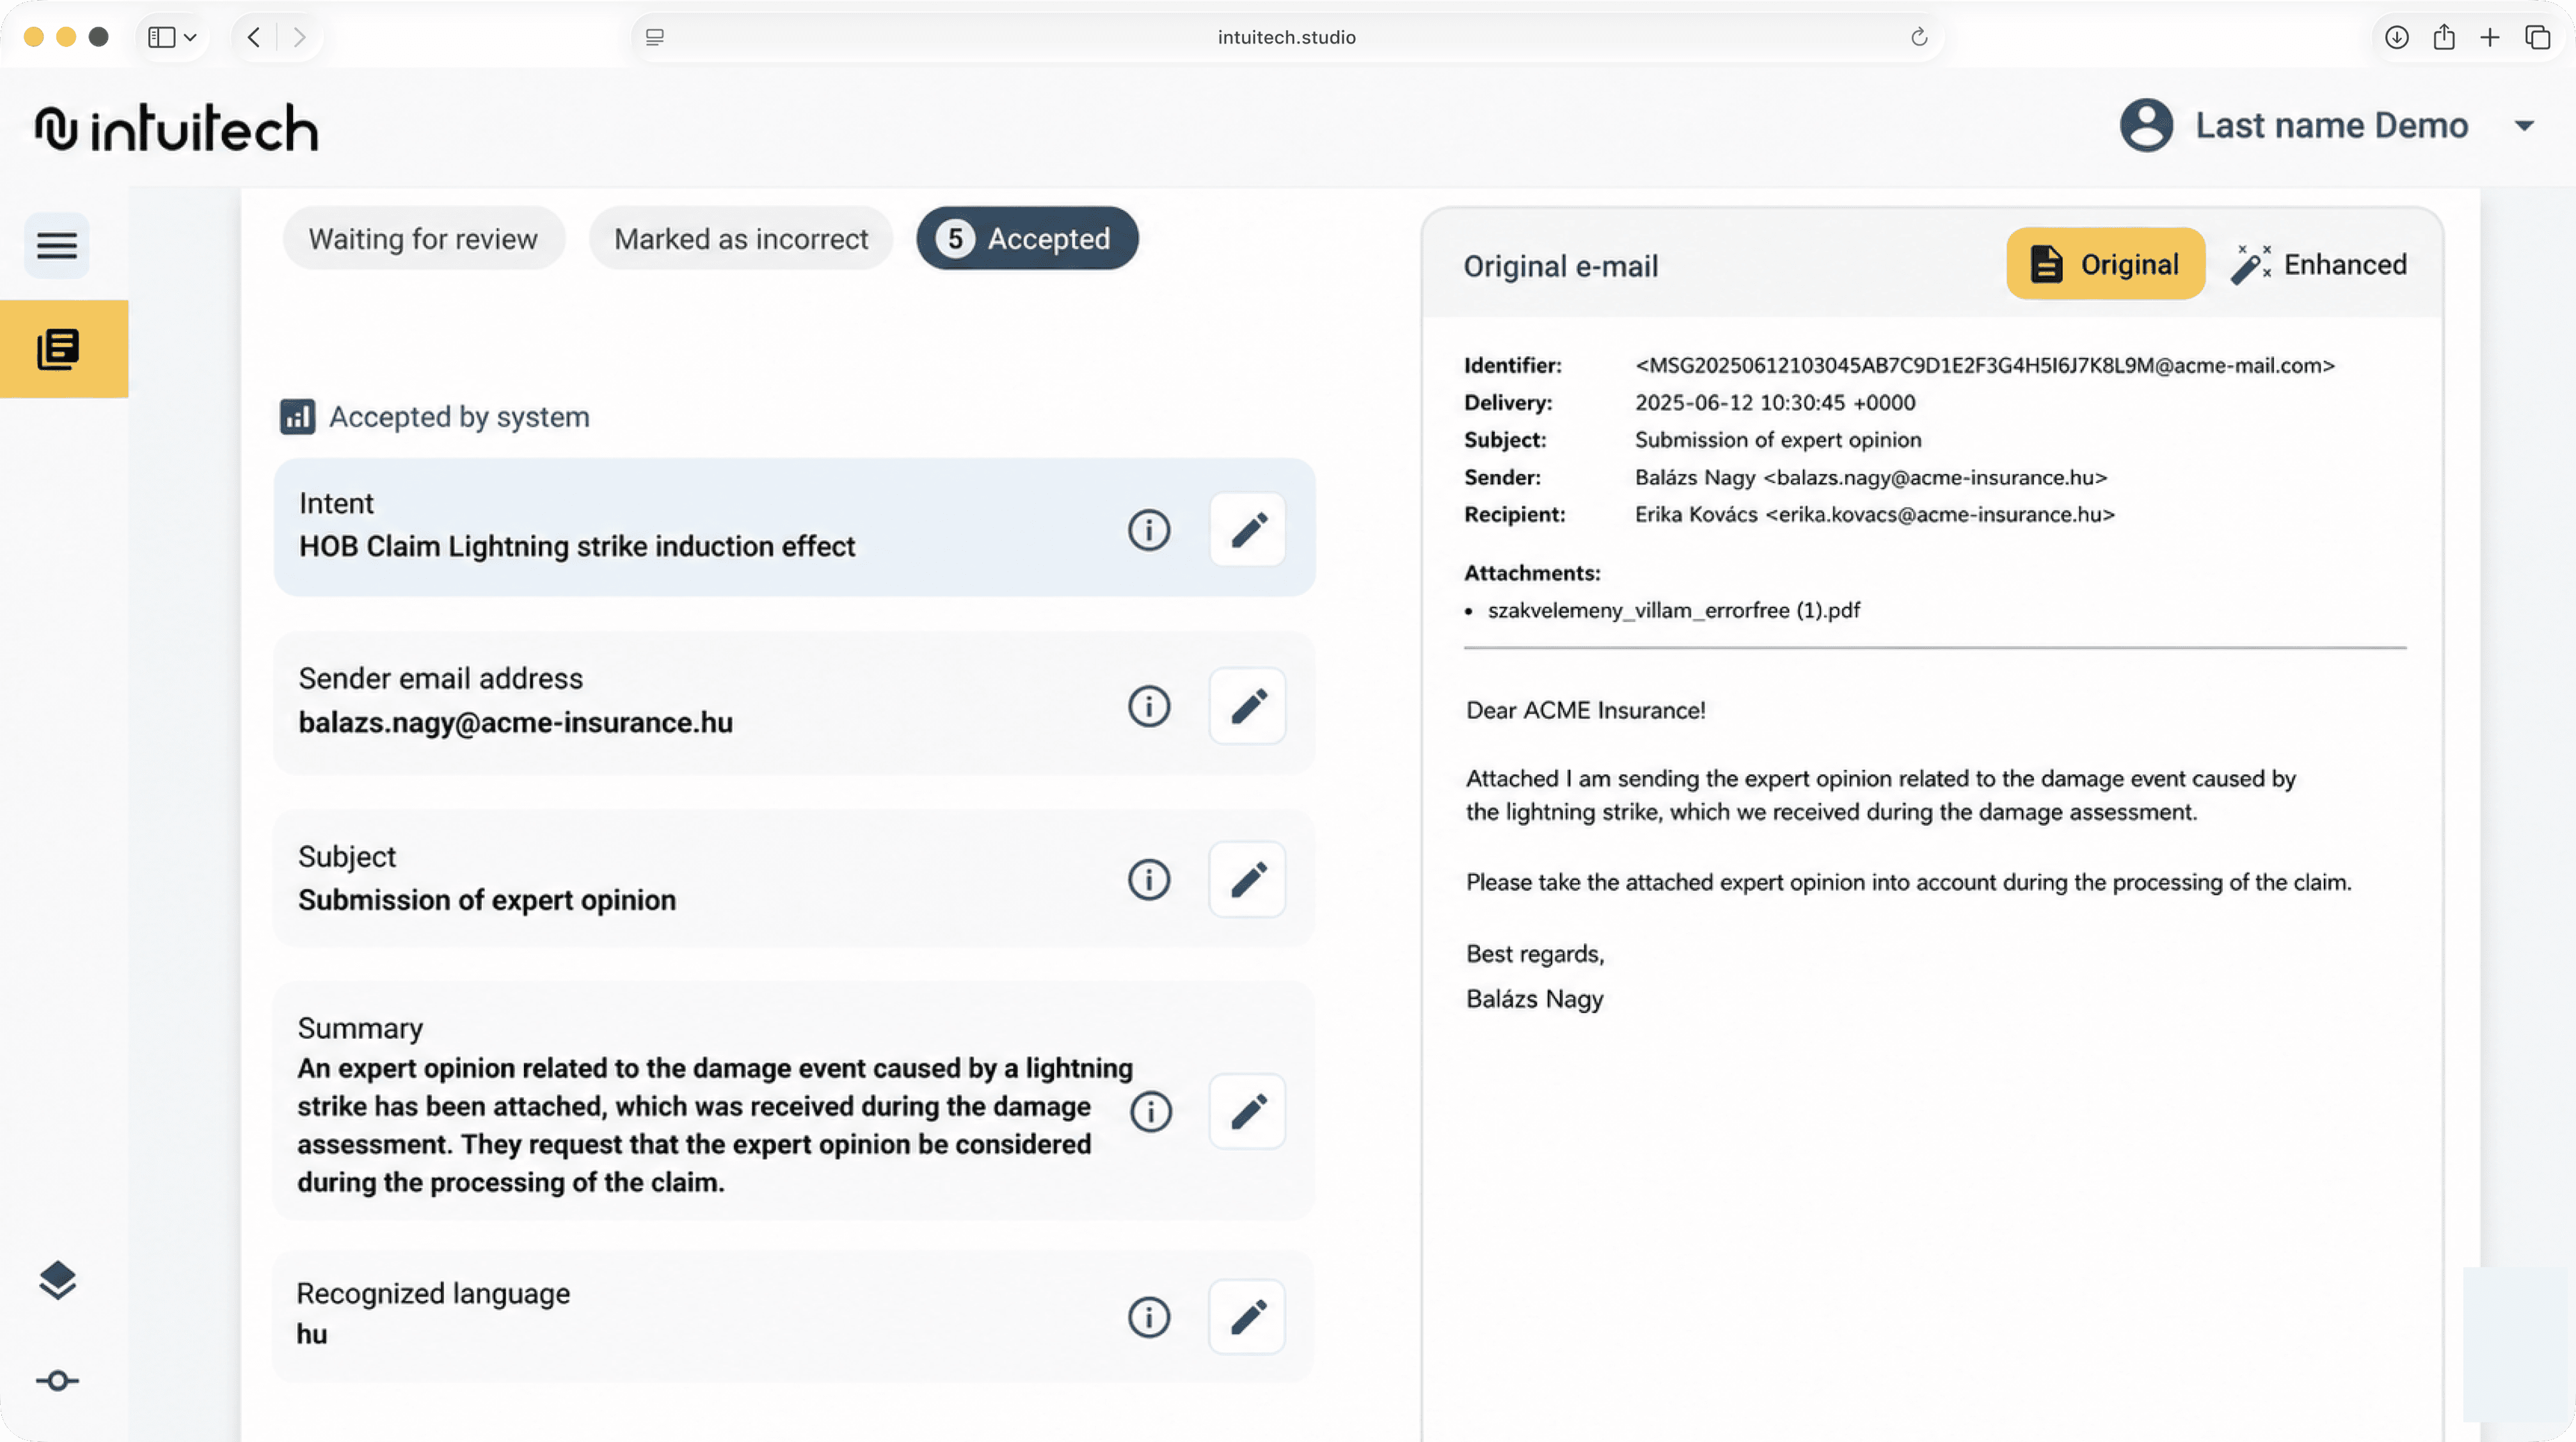Image resolution: width=2576 pixels, height=1442 pixels.
Task: Open the layers icon in sidebar
Action: (x=57, y=1280)
